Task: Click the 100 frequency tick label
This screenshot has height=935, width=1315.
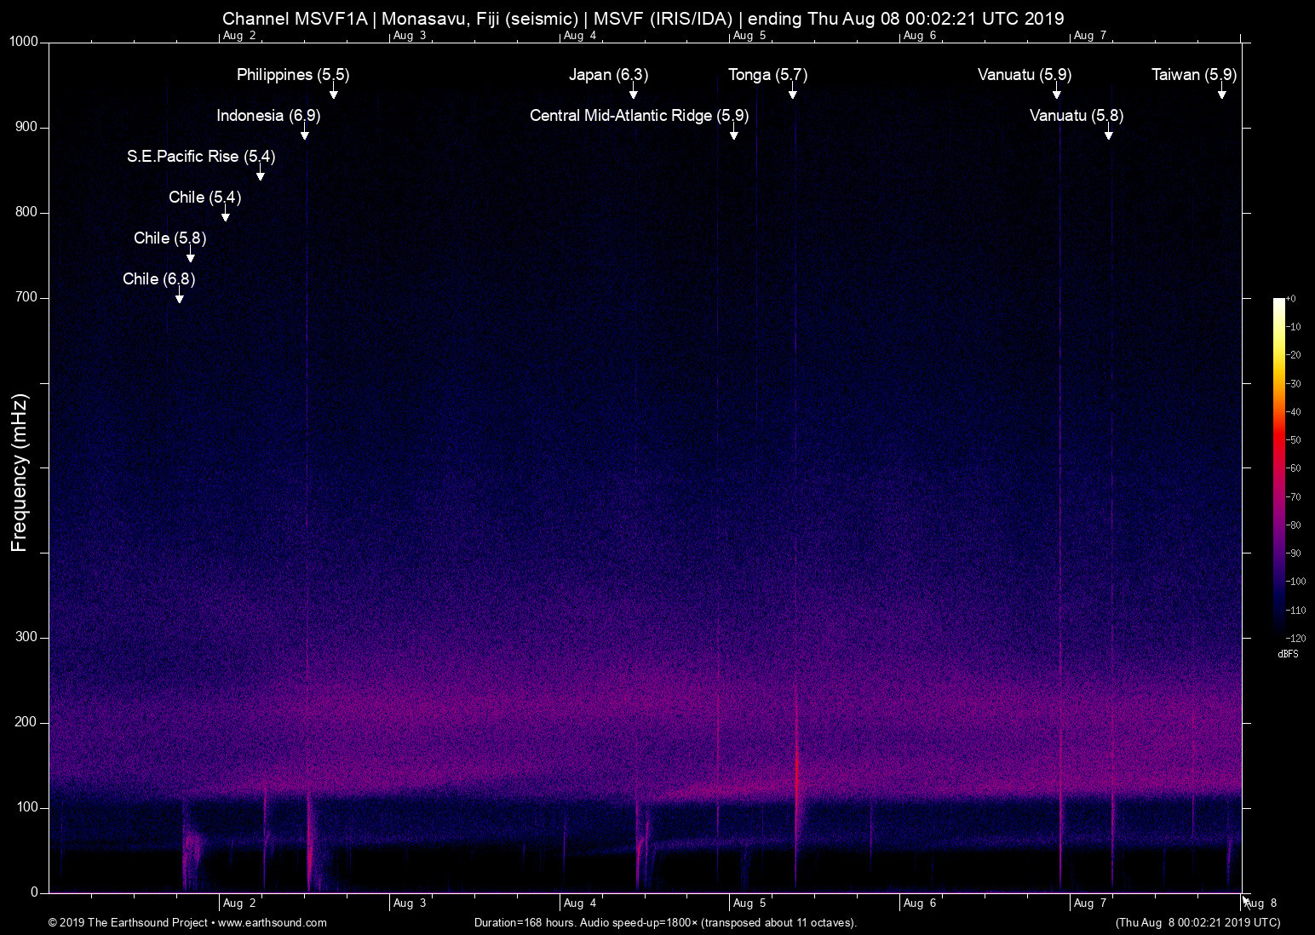Action: point(26,807)
